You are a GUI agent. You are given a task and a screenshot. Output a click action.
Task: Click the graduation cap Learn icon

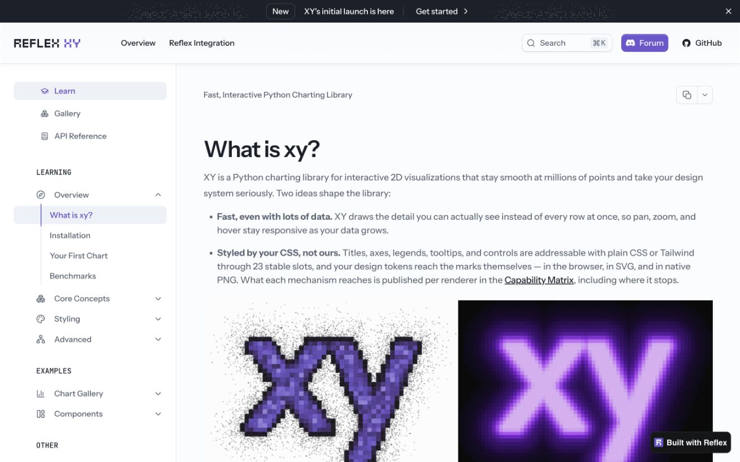[45, 91]
